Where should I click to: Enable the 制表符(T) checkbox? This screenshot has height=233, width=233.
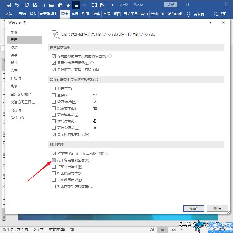pos(54,89)
